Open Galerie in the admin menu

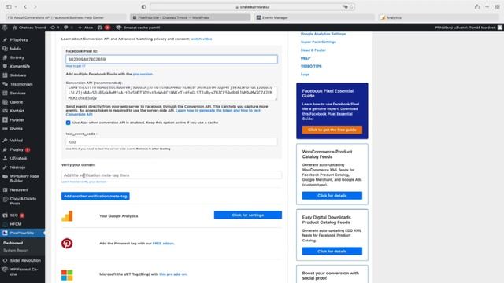click(x=17, y=102)
